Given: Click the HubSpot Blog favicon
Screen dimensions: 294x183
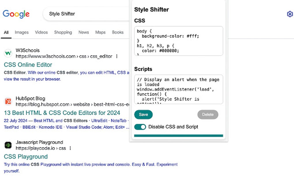Looking at the screenshot, I should tap(8, 101).
